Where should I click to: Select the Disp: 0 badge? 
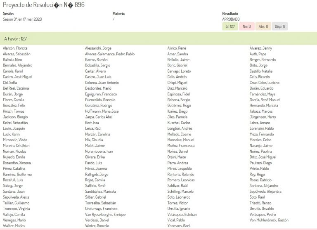click(x=280, y=26)
